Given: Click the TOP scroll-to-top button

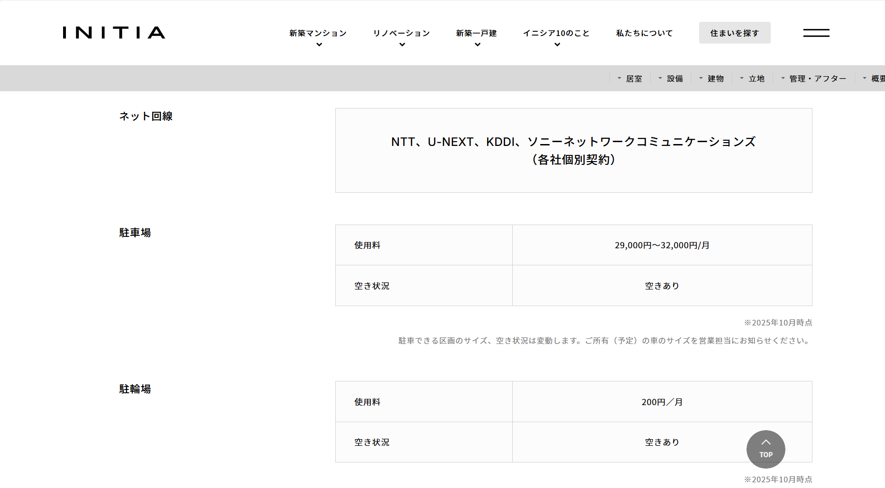Looking at the screenshot, I should click(765, 449).
